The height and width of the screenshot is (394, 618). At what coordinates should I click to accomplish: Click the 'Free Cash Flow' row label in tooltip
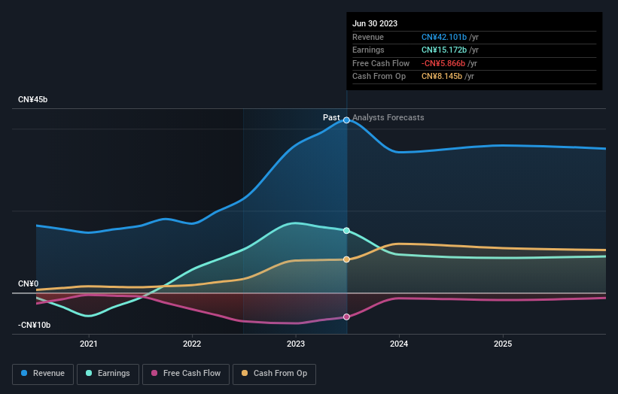point(381,63)
